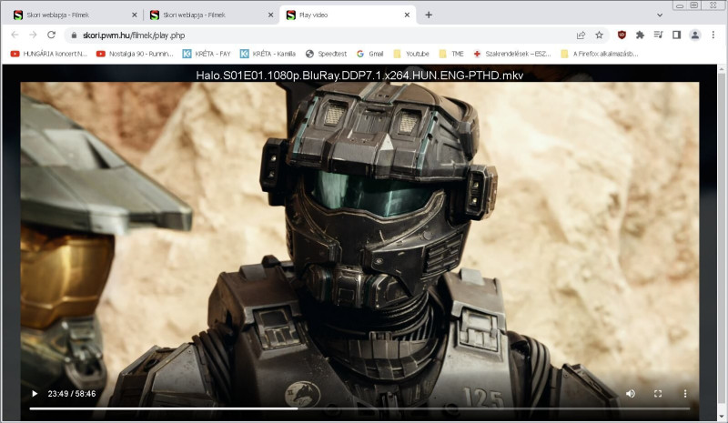Screen dimensions: 728x423
Task: Open HUNGÁRIA koncert bookmark
Action: coord(49,54)
